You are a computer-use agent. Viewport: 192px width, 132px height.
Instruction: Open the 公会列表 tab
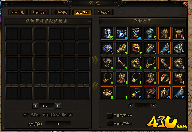[x=104, y=12]
